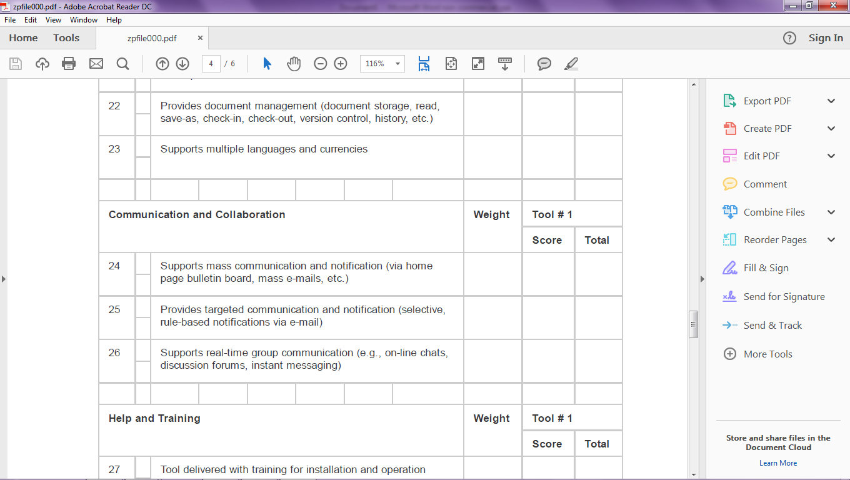850x480 pixels.
Task: Expand the Export PDF options
Action: (x=831, y=100)
